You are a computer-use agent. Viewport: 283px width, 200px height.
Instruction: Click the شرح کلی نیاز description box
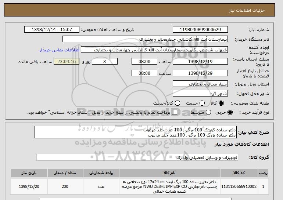point(136,132)
